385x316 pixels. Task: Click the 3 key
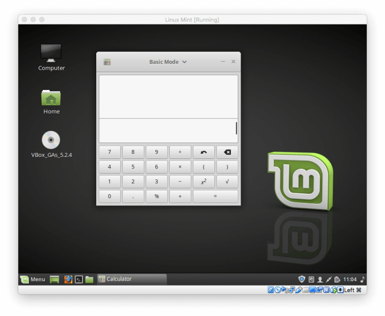pos(156,181)
